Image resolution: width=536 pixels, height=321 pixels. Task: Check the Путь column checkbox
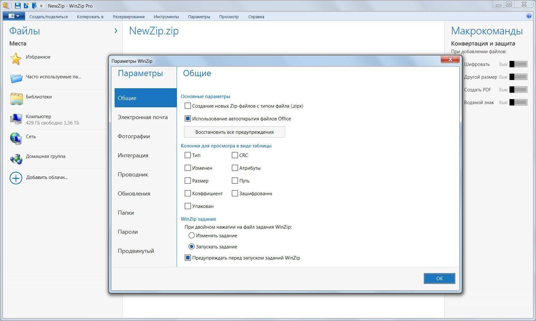(x=235, y=181)
